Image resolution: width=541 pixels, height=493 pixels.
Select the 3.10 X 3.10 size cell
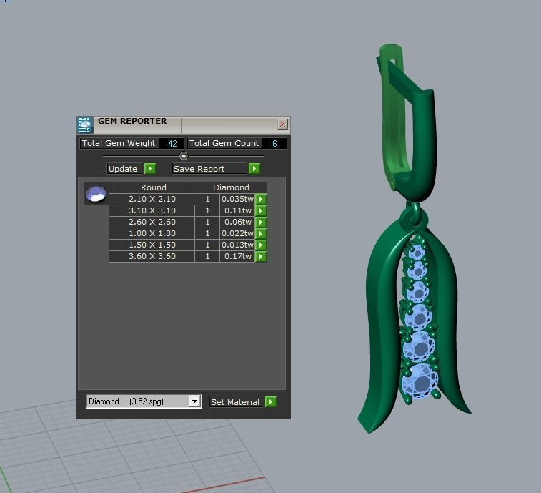click(x=152, y=210)
